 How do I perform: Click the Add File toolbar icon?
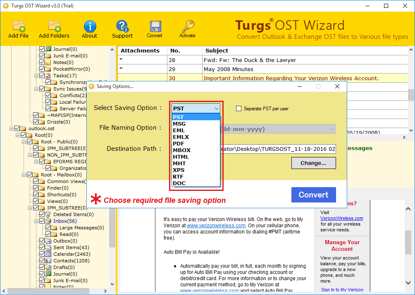pyautogui.click(x=18, y=26)
